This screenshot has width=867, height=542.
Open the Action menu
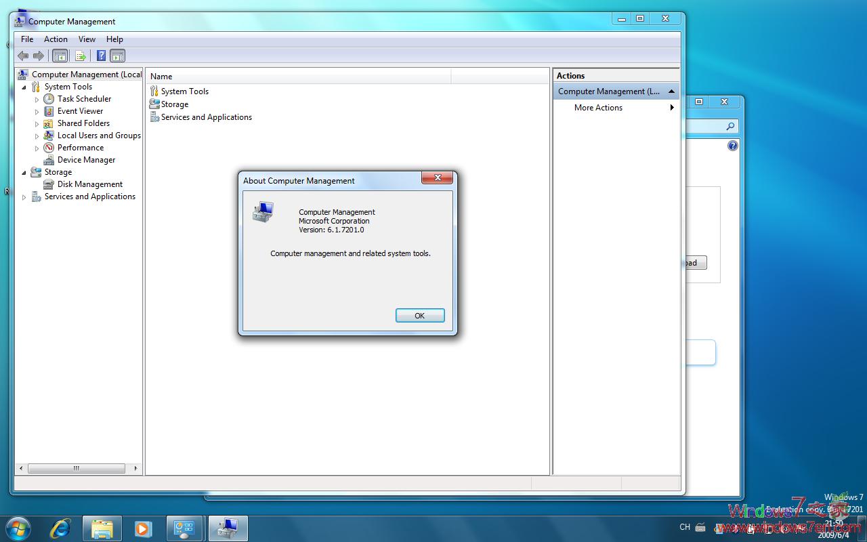(x=56, y=39)
